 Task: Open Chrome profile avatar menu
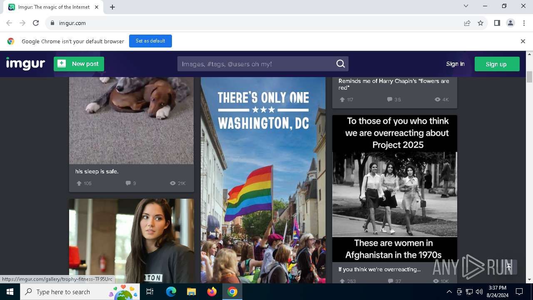[511, 23]
